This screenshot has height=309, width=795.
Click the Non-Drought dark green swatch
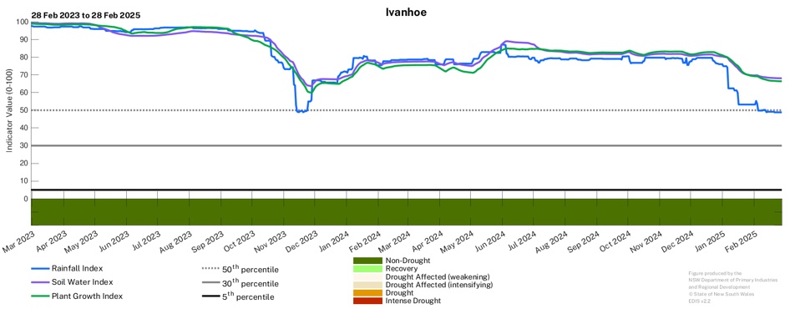point(367,261)
